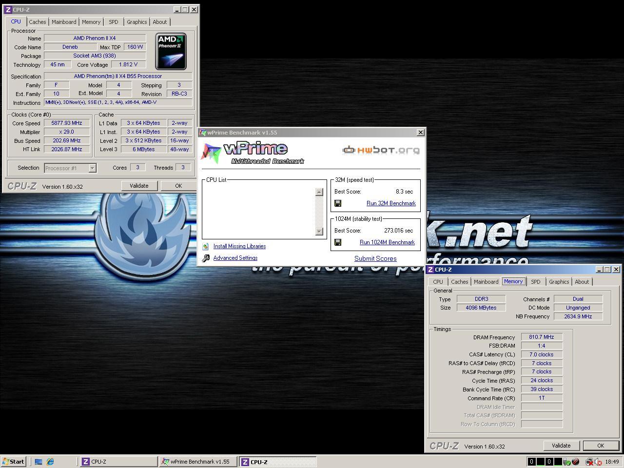This screenshot has width=624, height=468.
Task: Click the Advanced Settings wrench icon
Action: (x=206, y=258)
